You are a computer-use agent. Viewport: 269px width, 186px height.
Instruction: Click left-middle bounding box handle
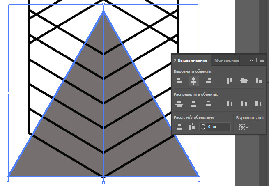8,93
